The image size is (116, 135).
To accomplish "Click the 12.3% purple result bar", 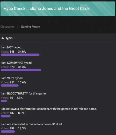I will (8, 132).
